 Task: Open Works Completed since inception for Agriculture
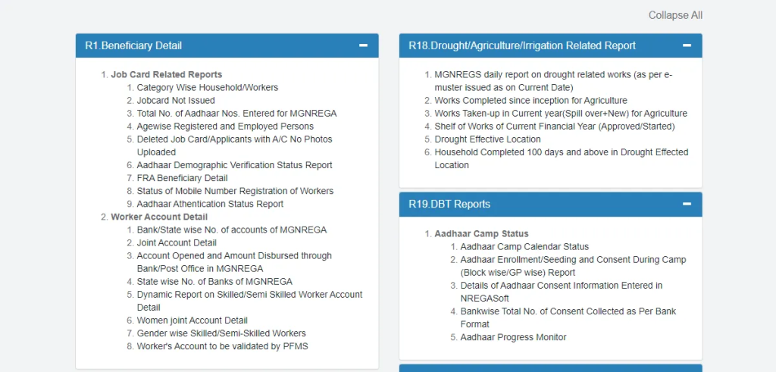tap(530, 101)
